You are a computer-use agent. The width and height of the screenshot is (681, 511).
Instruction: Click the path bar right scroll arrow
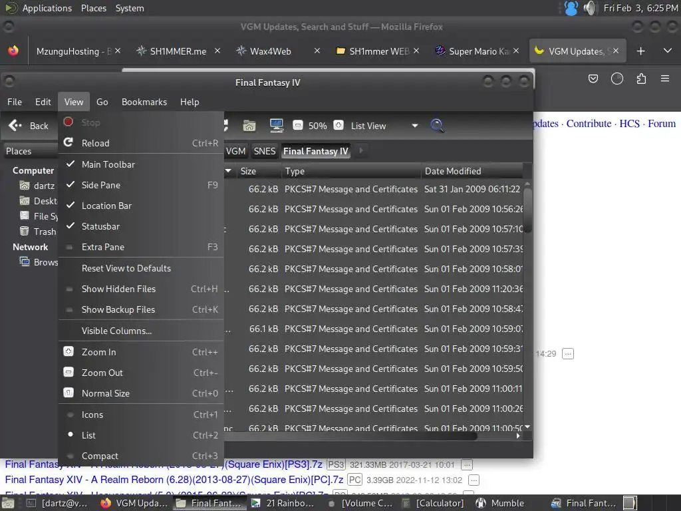pos(360,151)
